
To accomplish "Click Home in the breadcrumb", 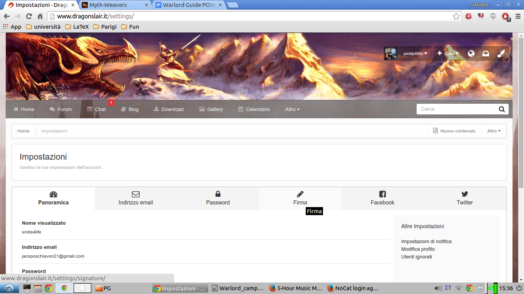I will click(x=23, y=131).
